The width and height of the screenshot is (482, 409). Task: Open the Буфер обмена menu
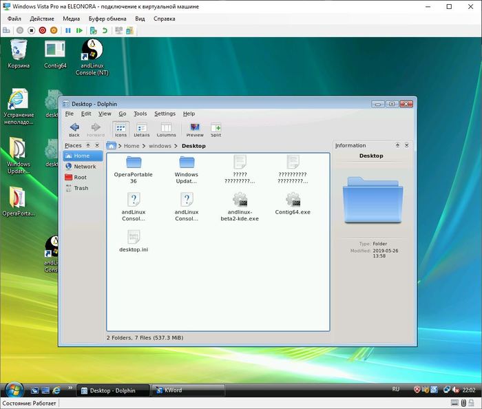coord(107,19)
